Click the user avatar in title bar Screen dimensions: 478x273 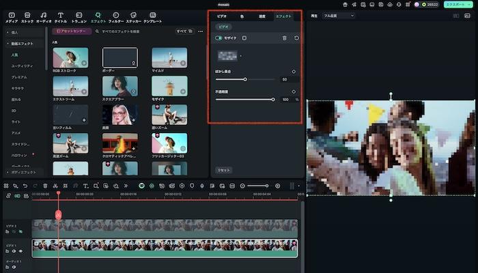(x=417, y=5)
